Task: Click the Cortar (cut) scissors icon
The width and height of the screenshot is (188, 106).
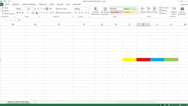Action: pyautogui.click(x=3, y=8)
